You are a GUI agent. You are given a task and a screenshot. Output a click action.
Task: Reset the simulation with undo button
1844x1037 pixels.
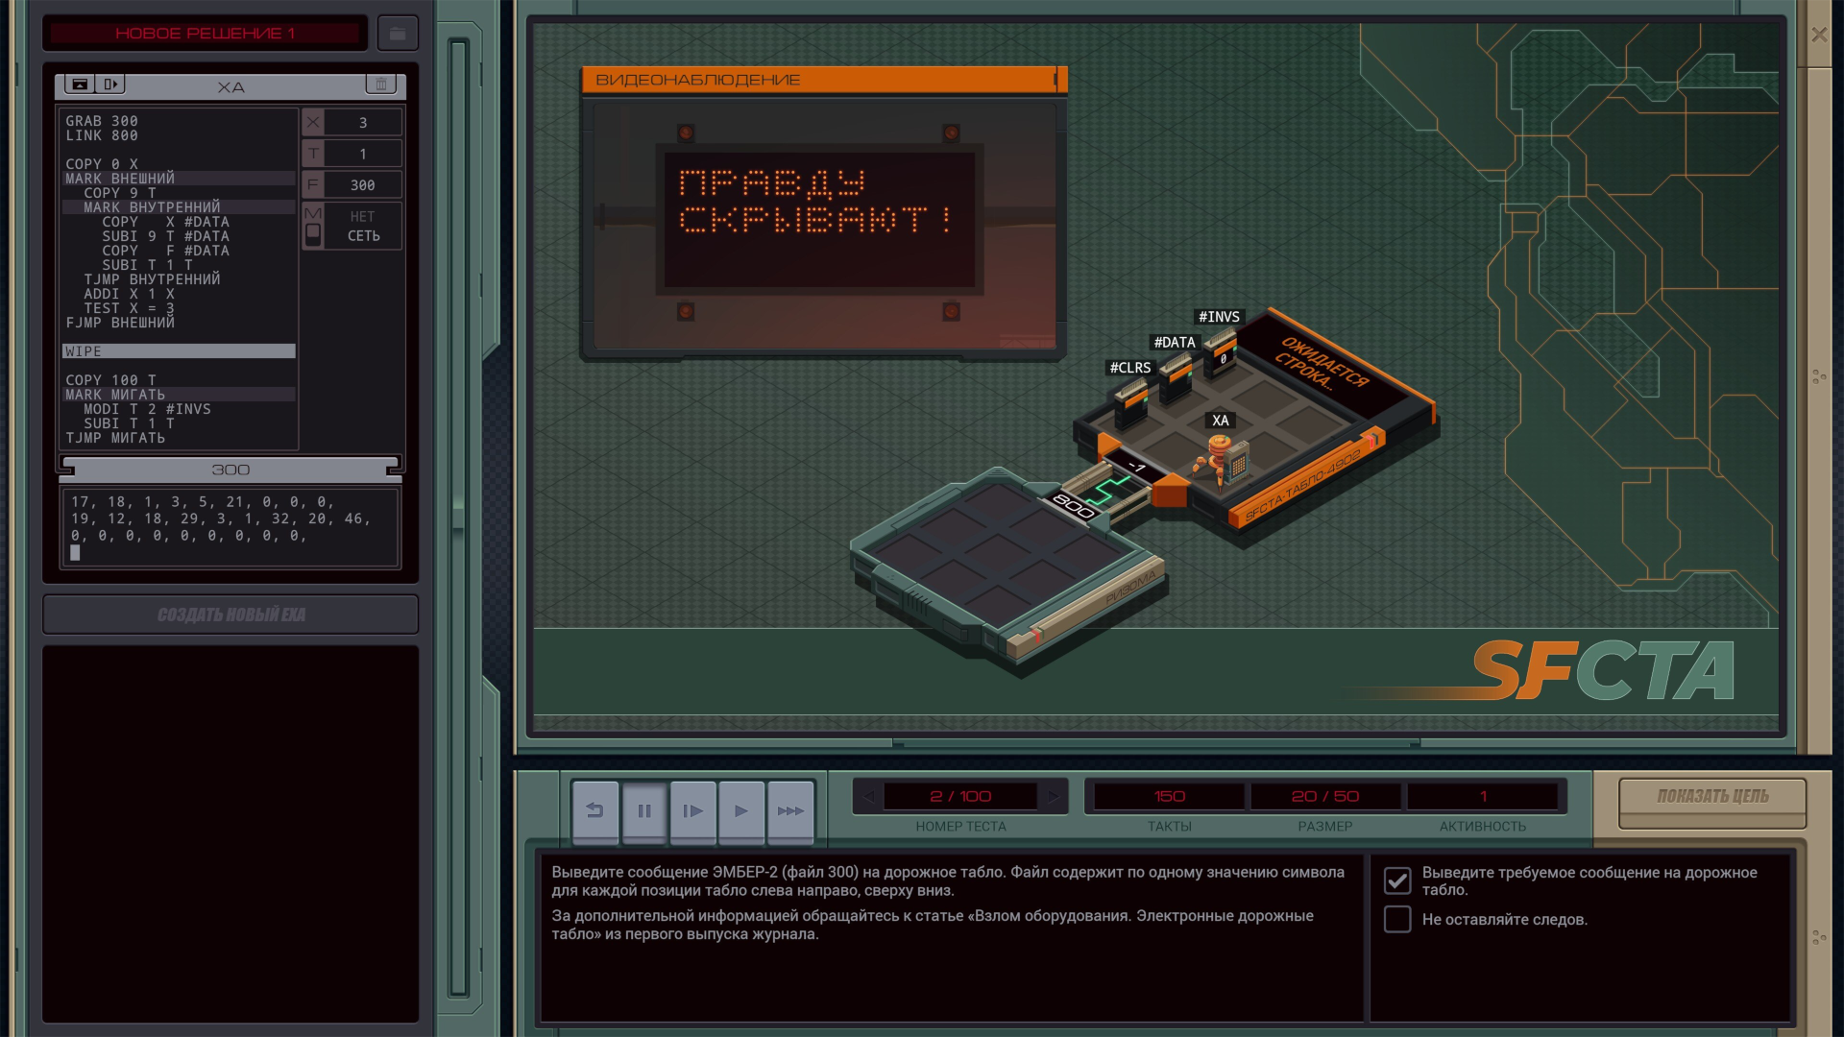pos(595,811)
